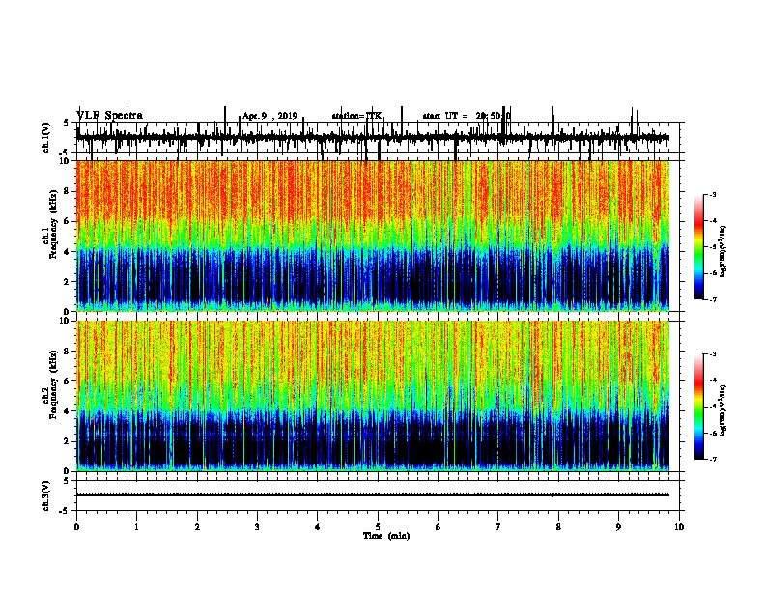765x591 pixels.
Task: Click the ch.2 spectrogram colorbar
Action: click(699, 407)
